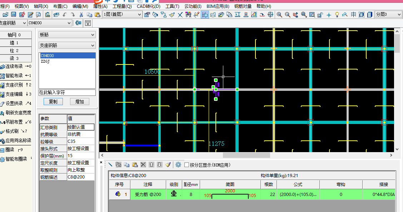Click the 支座识别 command

coord(16,85)
